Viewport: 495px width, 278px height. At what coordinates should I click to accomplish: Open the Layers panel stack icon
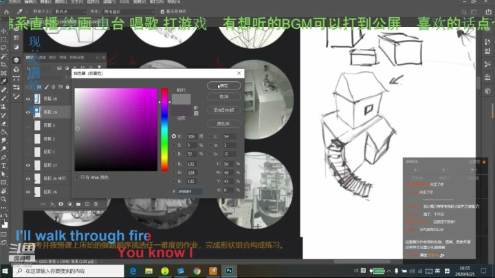16,60
